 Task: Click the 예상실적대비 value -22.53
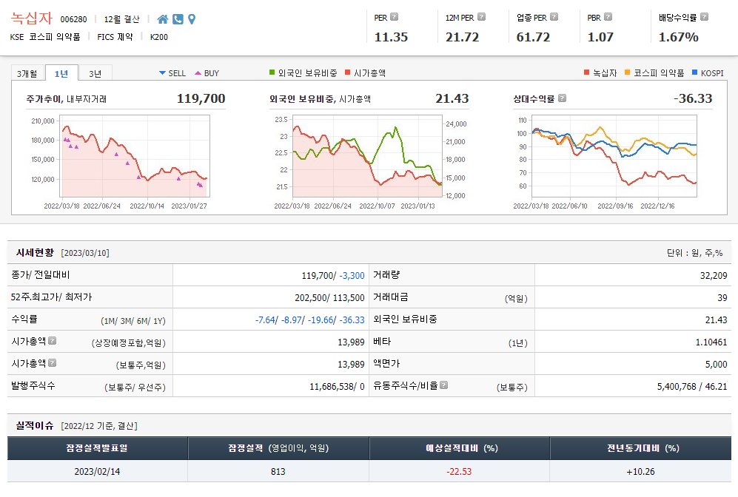click(x=459, y=471)
